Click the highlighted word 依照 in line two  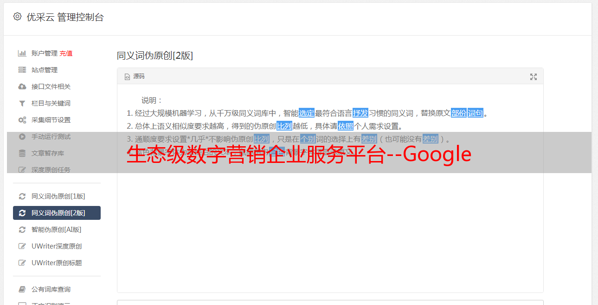point(346,126)
